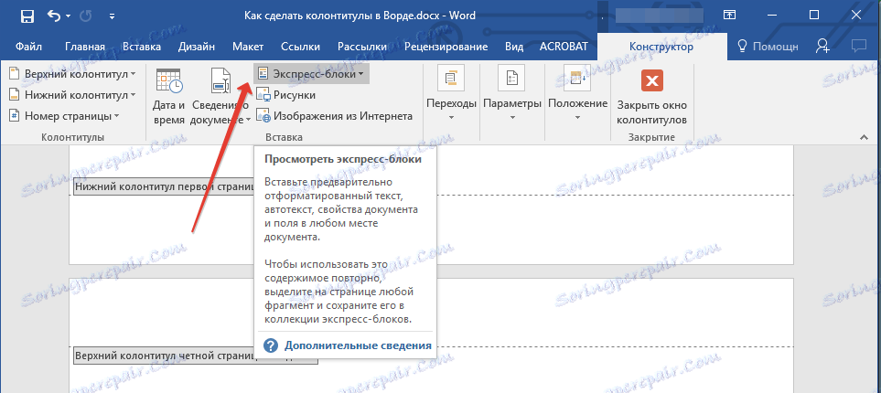Viewport: 881px width, 393px height.
Task: Open the Comments speech bubble icon
Action: pos(858,46)
